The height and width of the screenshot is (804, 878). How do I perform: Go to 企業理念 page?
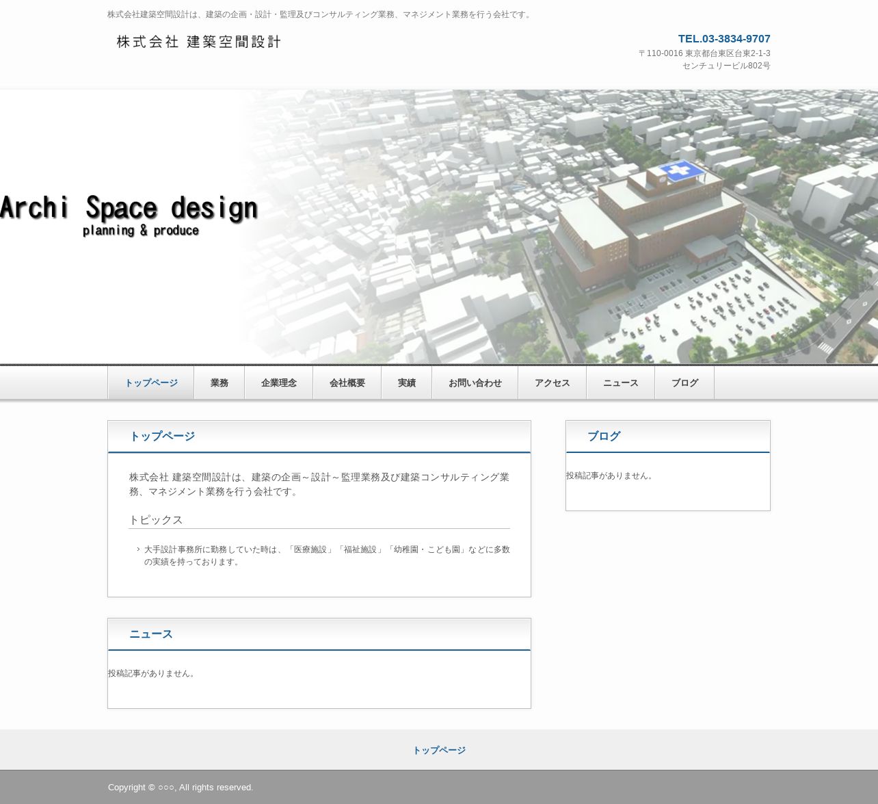(279, 383)
